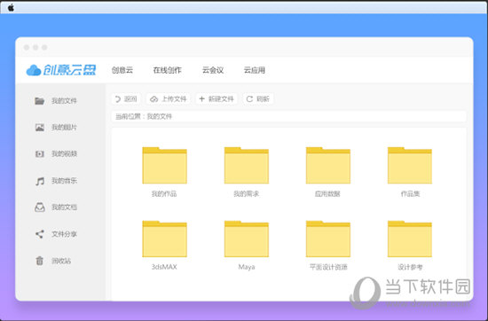Switch to the 在线创作 tab
The image size is (488, 321).
(x=167, y=70)
